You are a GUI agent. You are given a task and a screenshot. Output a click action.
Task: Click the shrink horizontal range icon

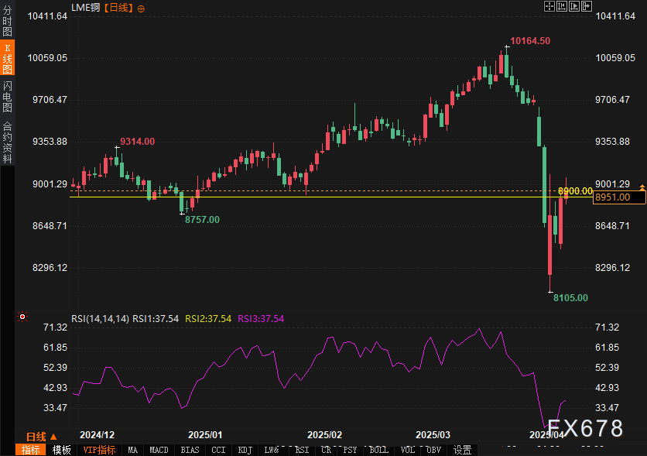pos(562,6)
